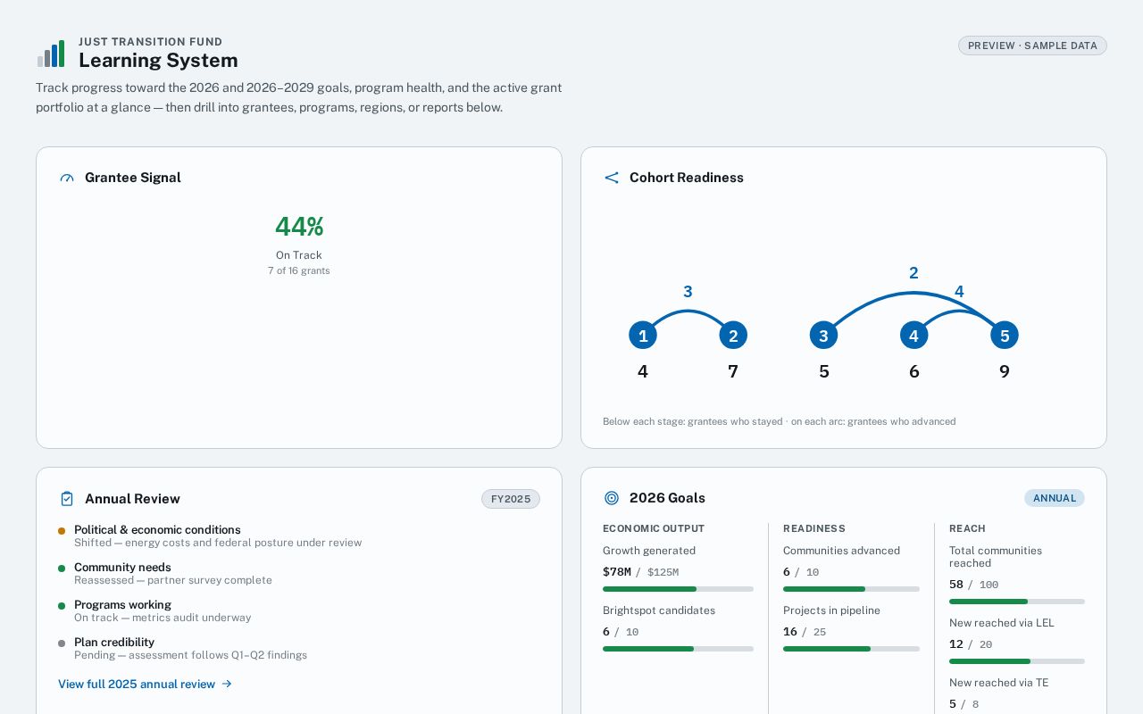The height and width of the screenshot is (714, 1143).
Task: Select cohort stage 1 circle
Action: (x=643, y=336)
